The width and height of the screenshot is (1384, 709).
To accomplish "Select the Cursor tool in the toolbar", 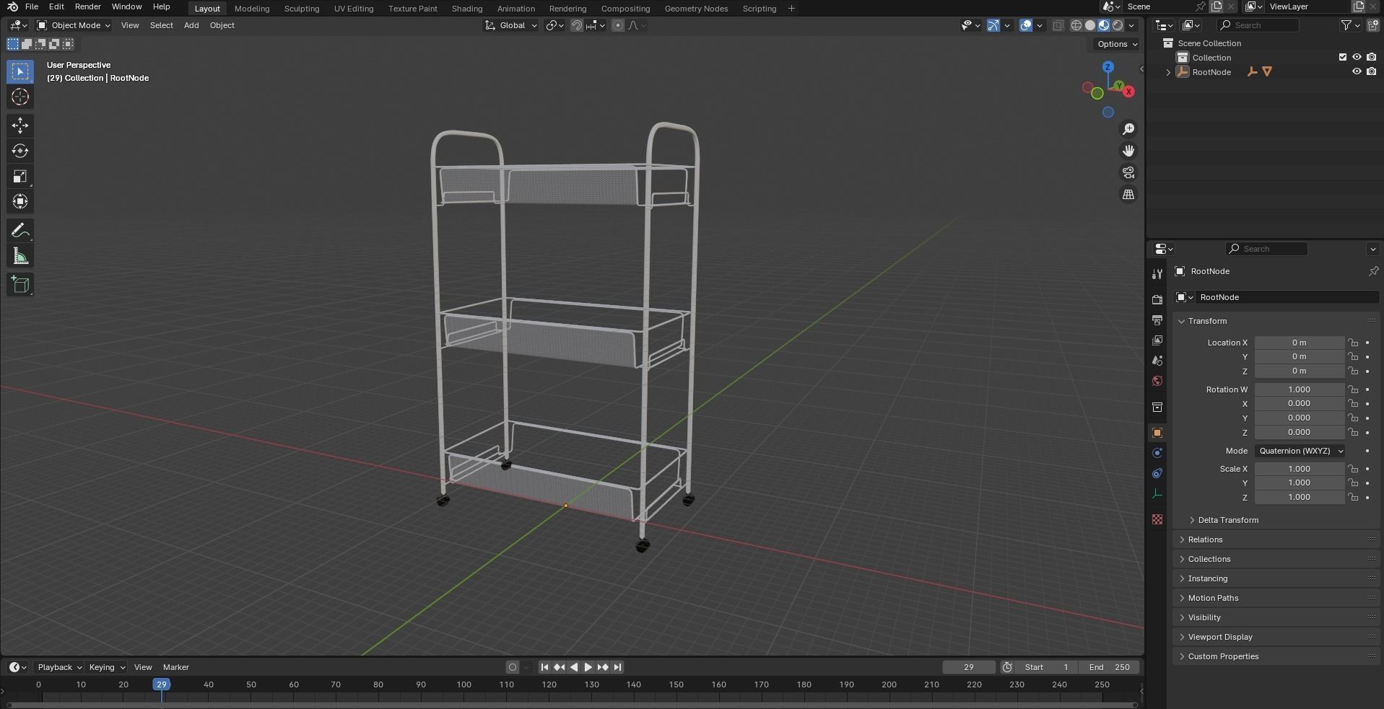I will coord(20,97).
